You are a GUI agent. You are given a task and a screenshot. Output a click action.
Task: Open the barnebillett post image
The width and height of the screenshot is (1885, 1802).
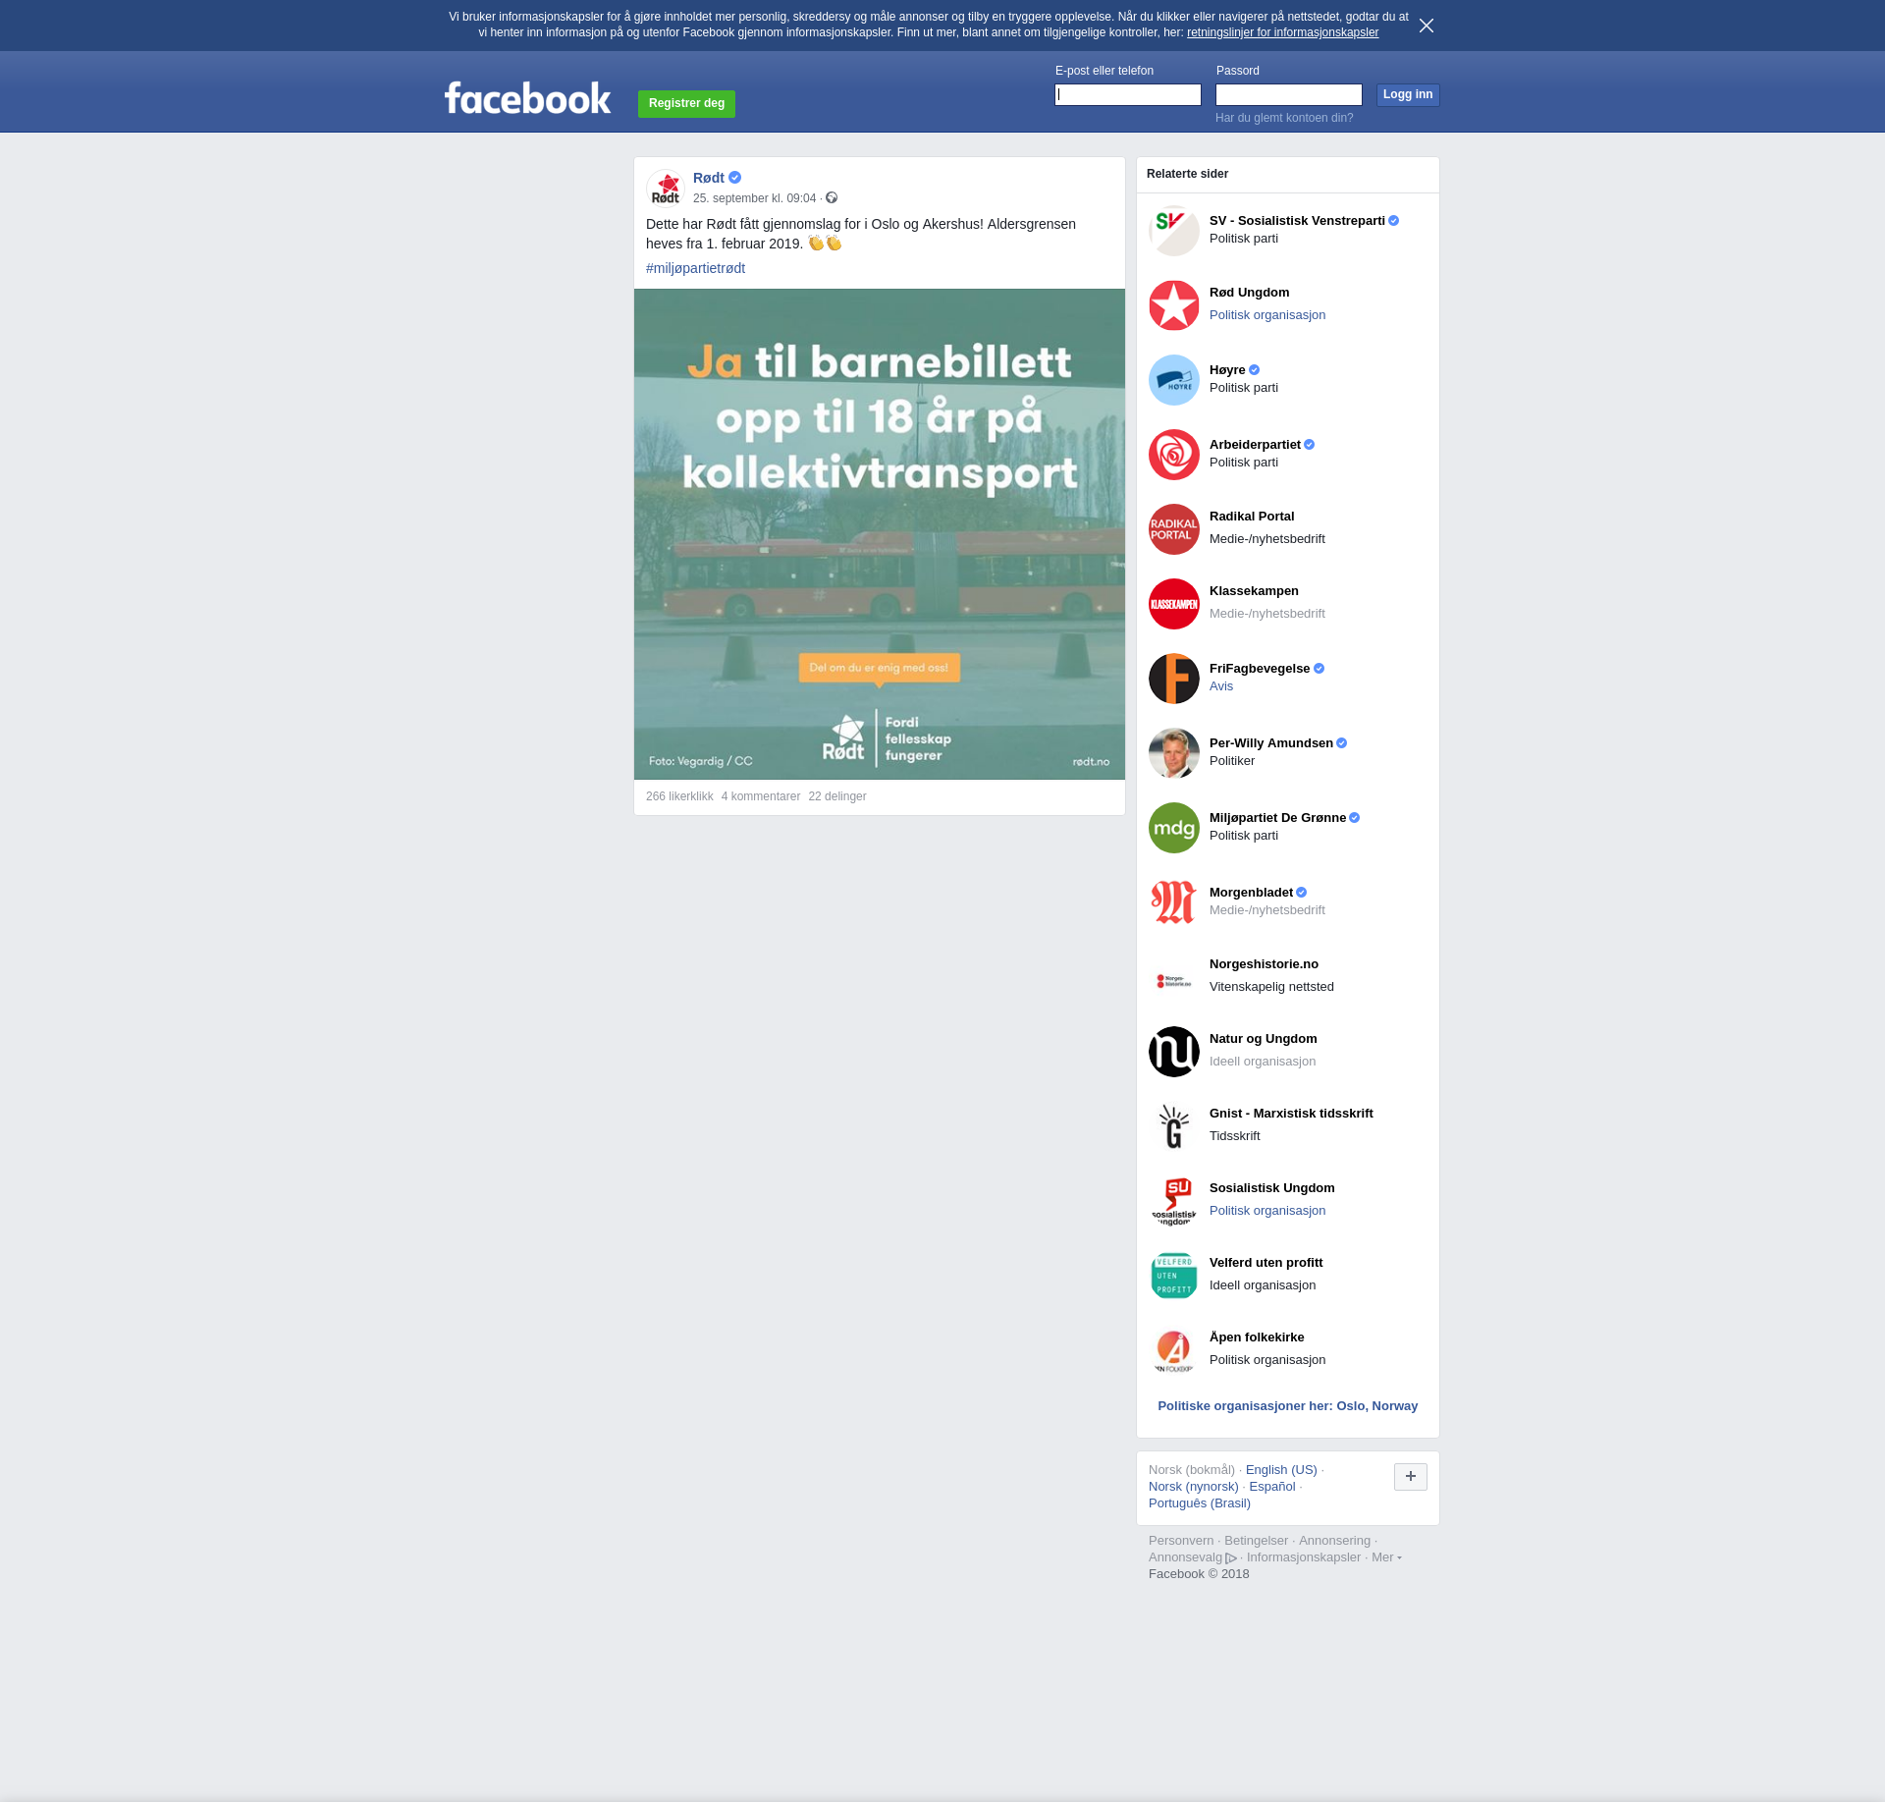tap(880, 534)
